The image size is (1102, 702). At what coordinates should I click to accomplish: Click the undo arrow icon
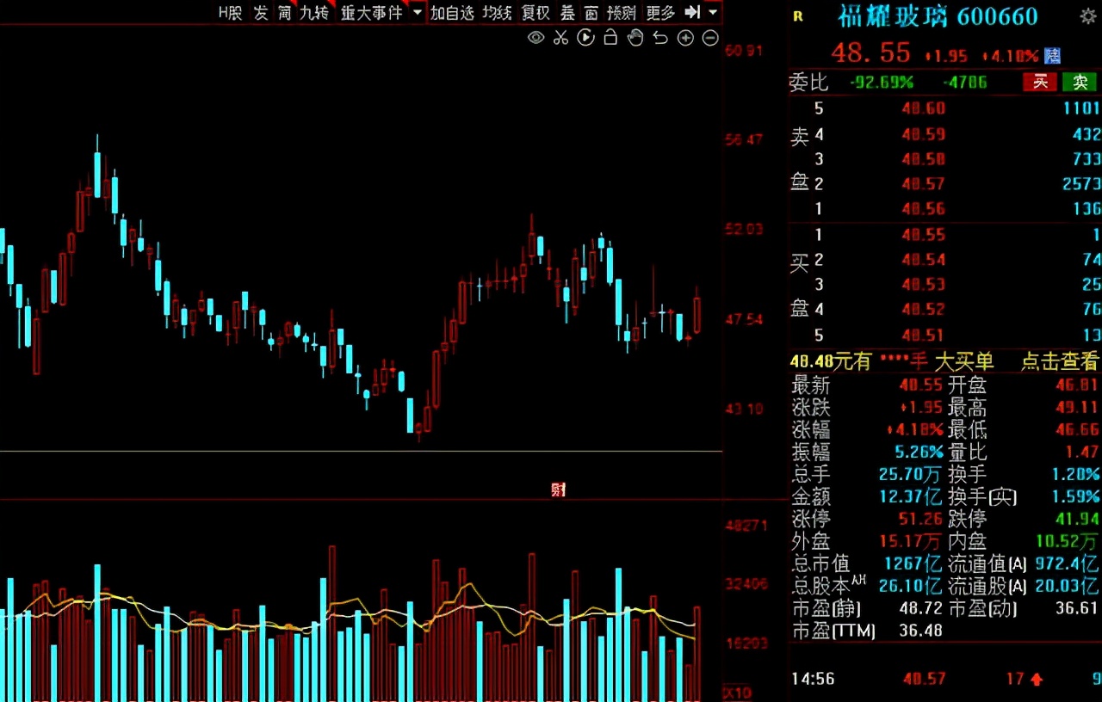pos(660,37)
